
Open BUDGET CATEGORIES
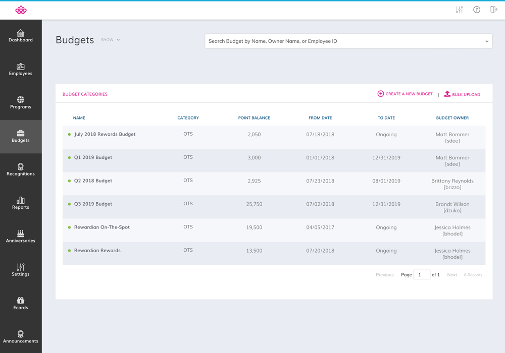84,94
